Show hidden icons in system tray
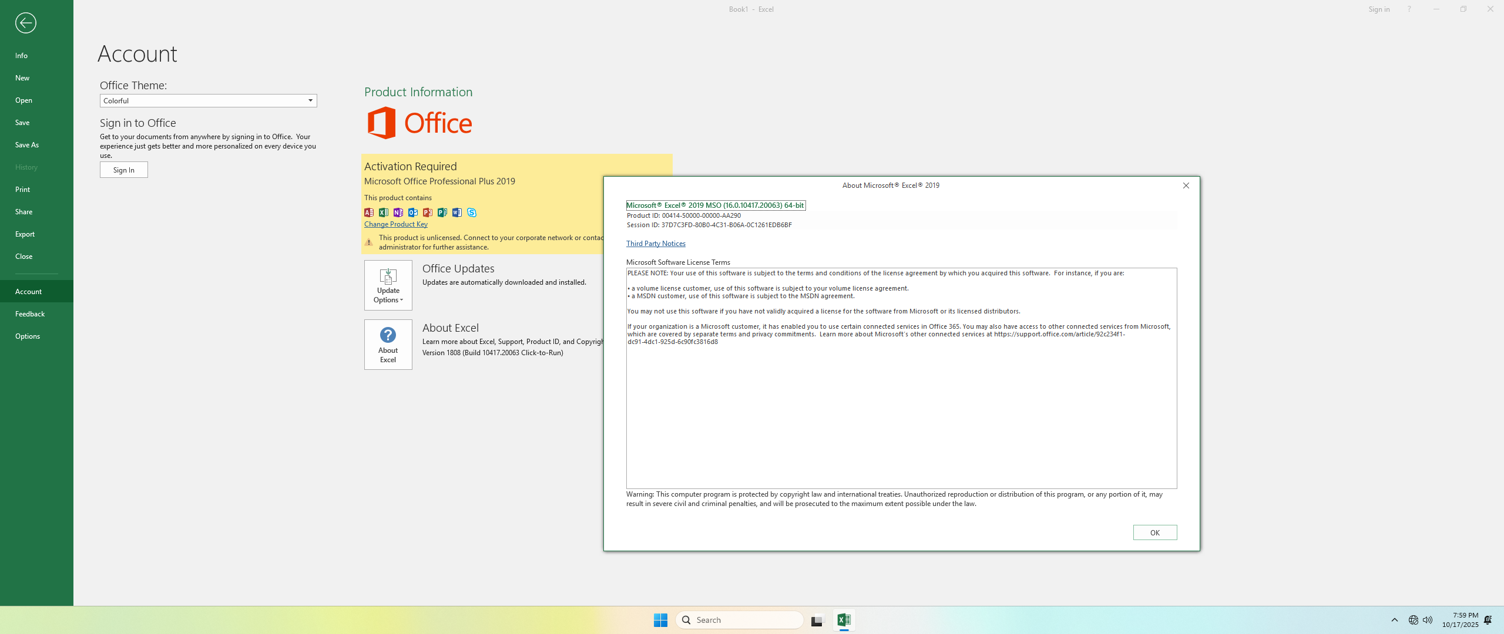This screenshot has width=1504, height=634. pyautogui.click(x=1394, y=620)
